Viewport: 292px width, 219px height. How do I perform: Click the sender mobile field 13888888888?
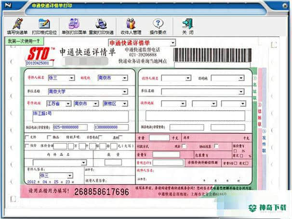click(111, 127)
